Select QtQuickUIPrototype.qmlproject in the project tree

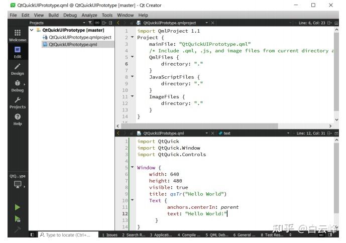click(79, 37)
